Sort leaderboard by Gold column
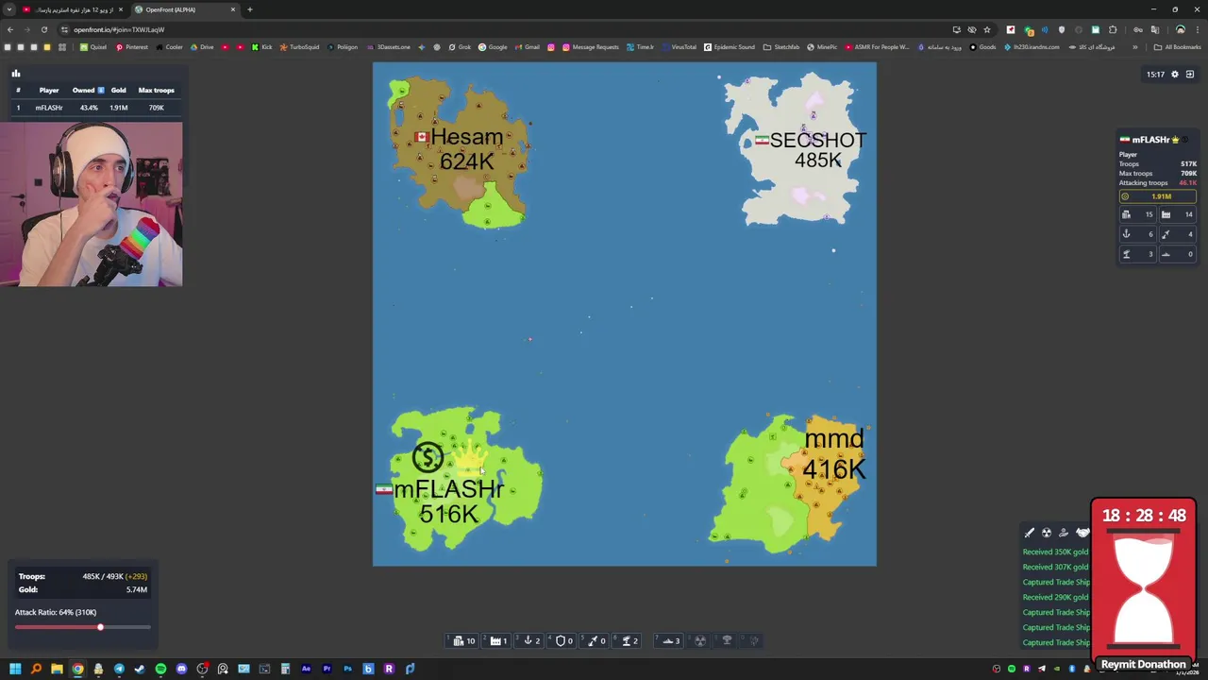The image size is (1208, 680). click(x=118, y=91)
